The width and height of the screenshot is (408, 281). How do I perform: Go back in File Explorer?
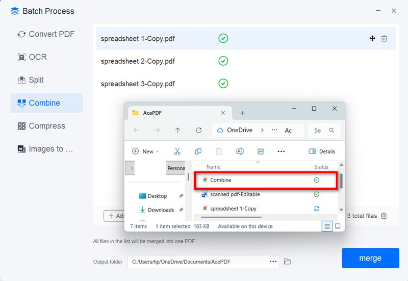[x=136, y=130]
